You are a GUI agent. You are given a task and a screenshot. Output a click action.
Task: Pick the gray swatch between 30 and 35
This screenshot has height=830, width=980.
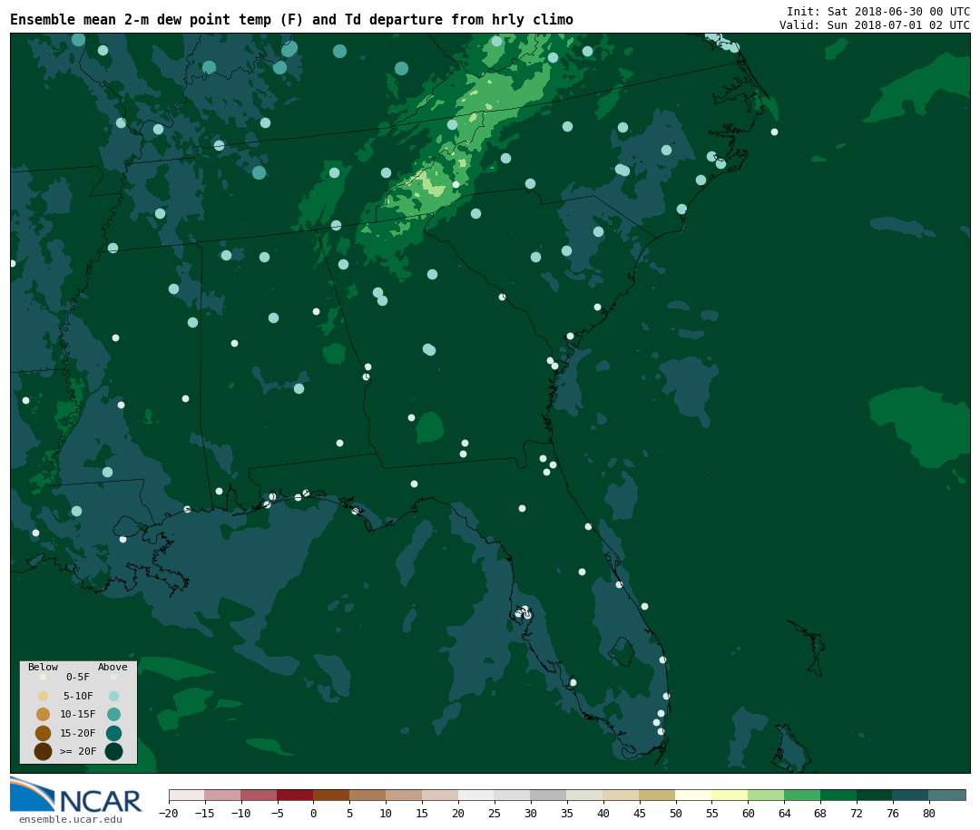pos(549,795)
